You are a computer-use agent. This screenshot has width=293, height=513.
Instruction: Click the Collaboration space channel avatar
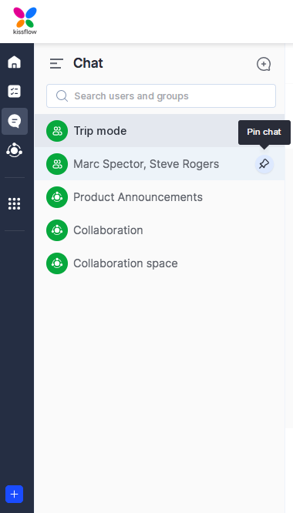[57, 263]
